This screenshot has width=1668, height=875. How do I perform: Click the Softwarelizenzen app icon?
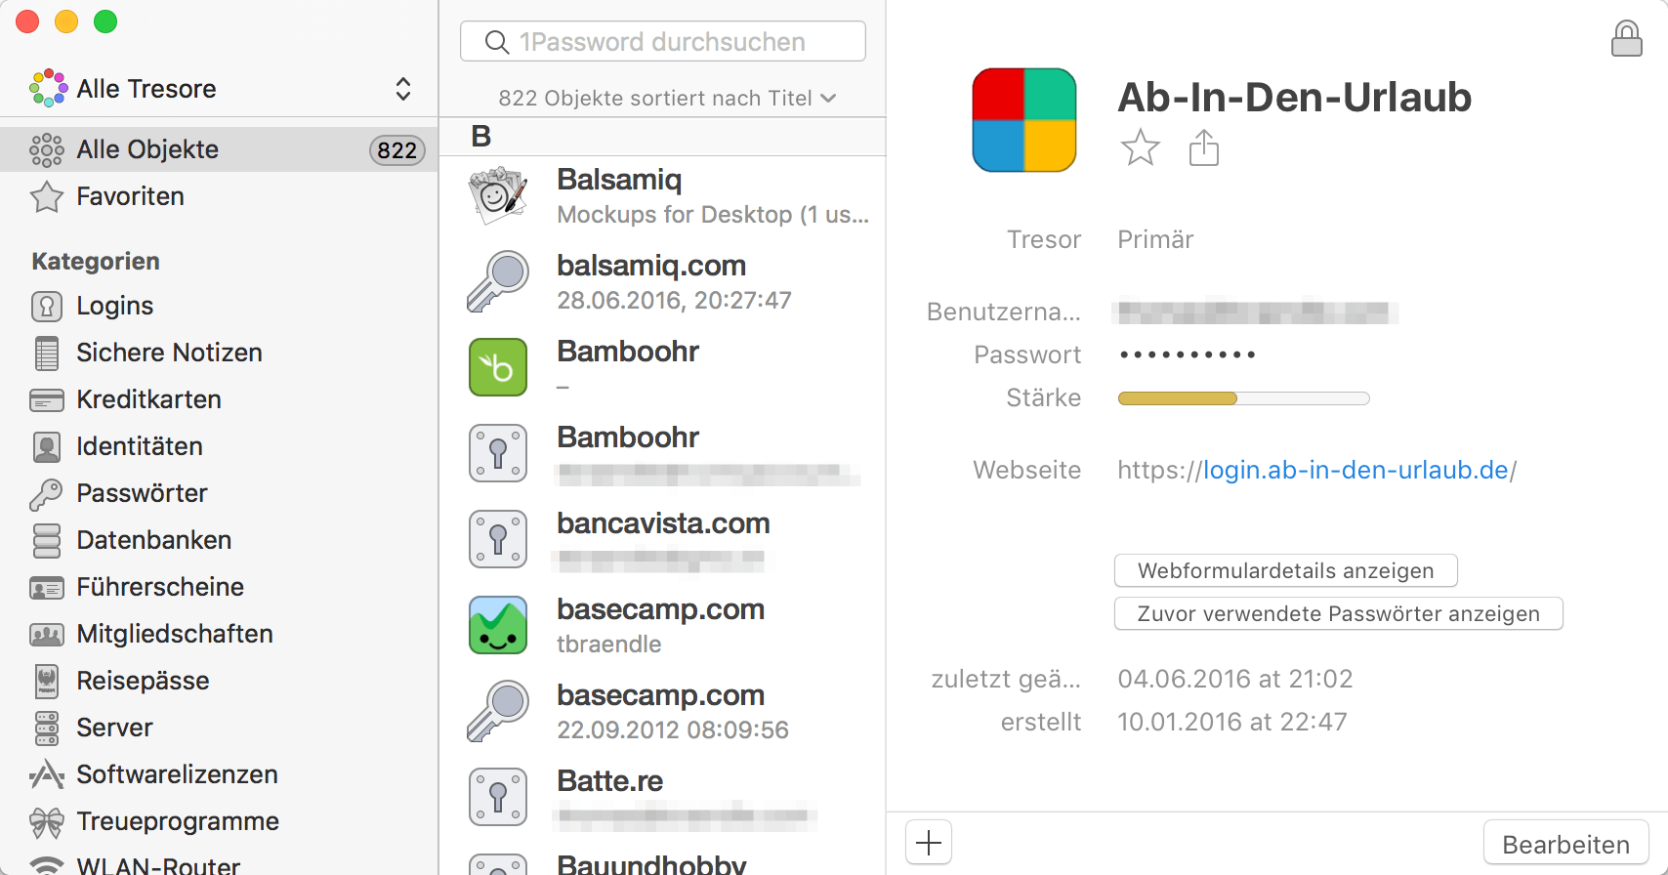click(x=47, y=774)
